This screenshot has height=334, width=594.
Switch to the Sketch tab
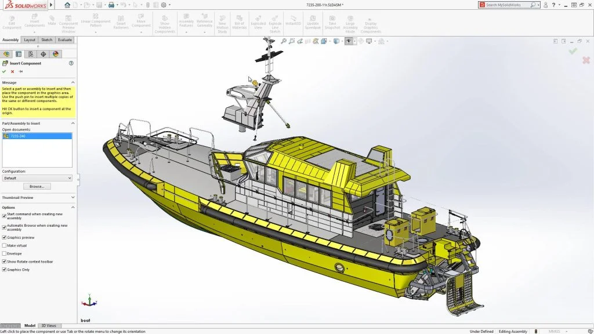[x=46, y=40]
